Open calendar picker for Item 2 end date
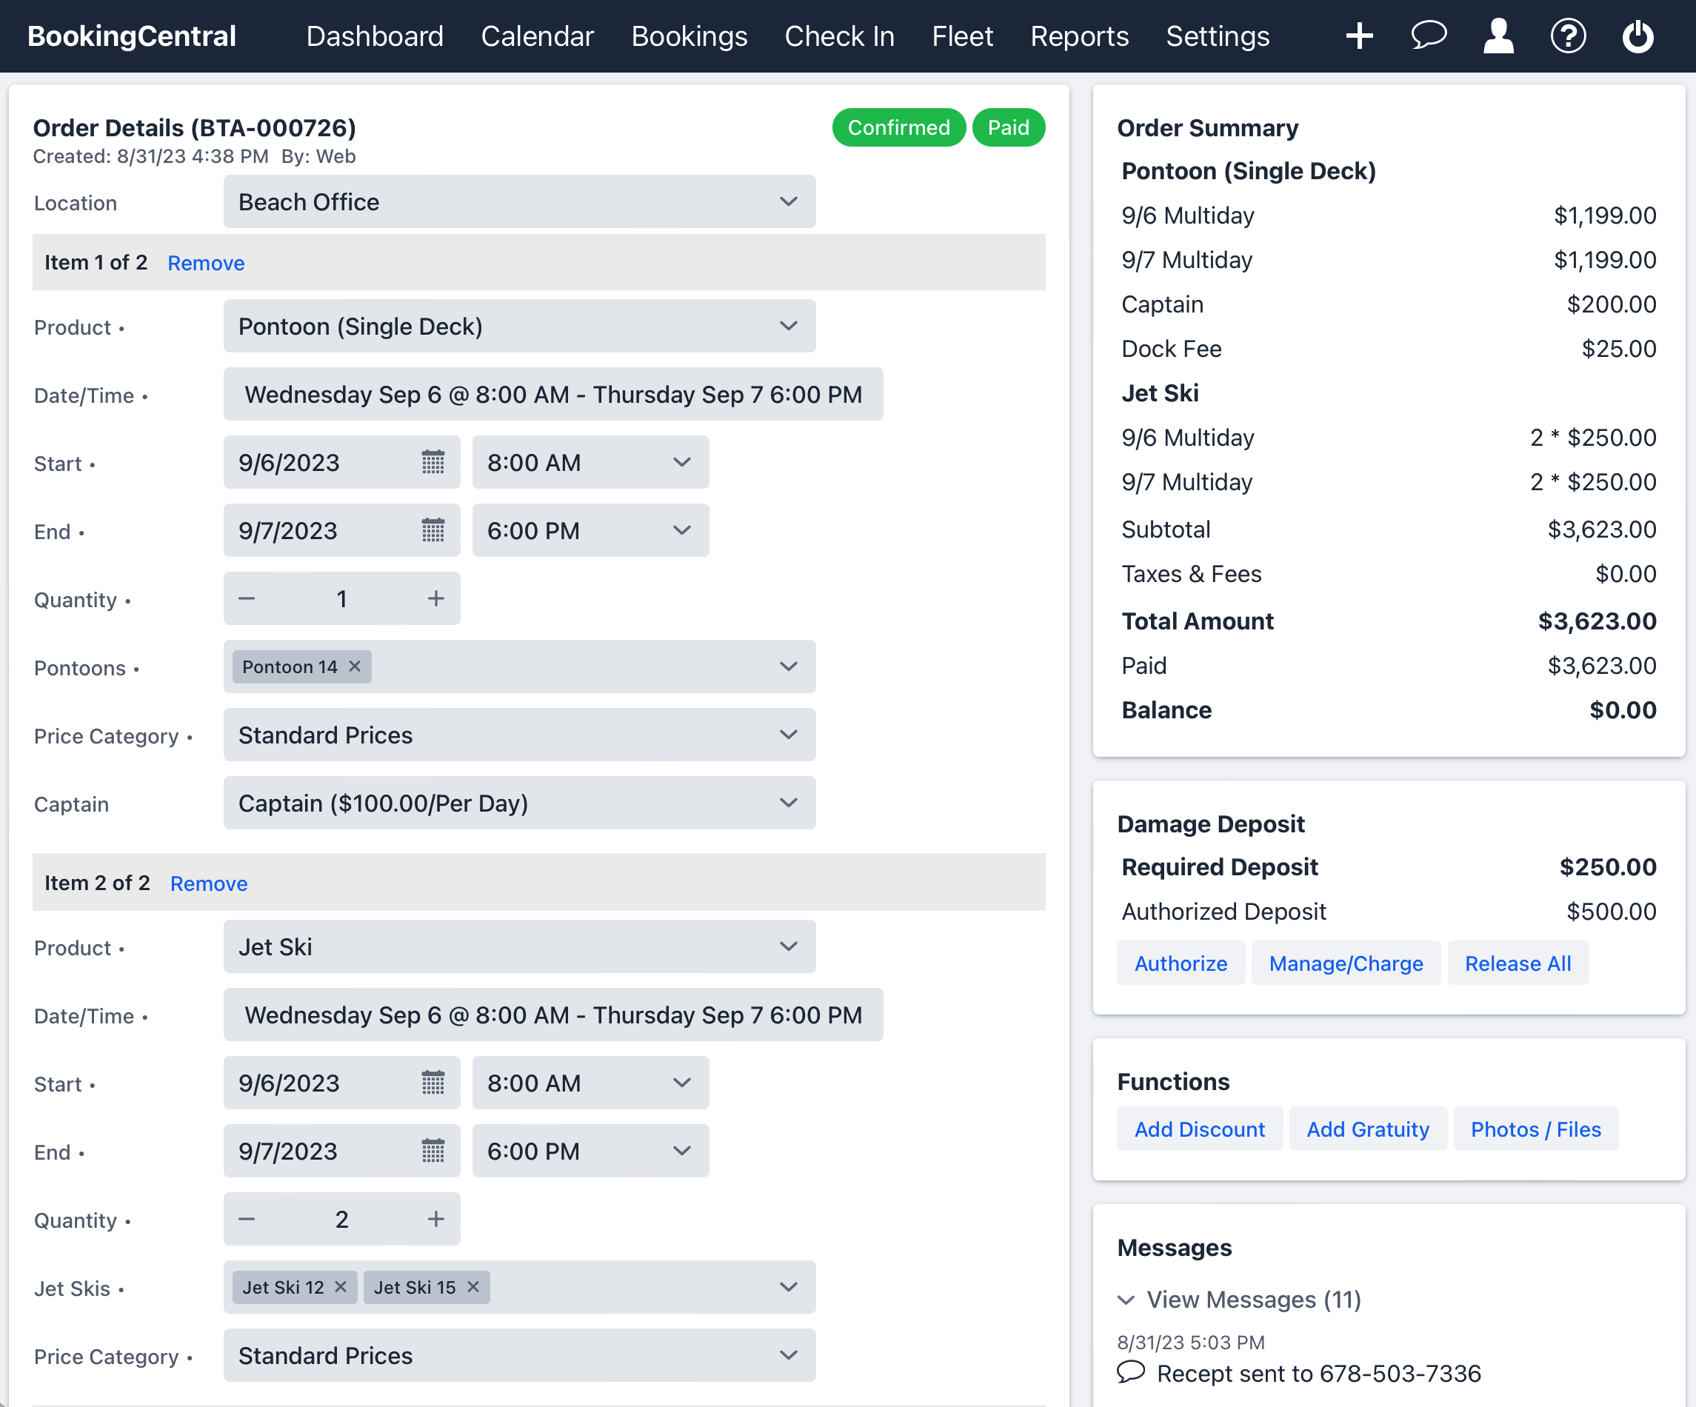 [433, 1151]
